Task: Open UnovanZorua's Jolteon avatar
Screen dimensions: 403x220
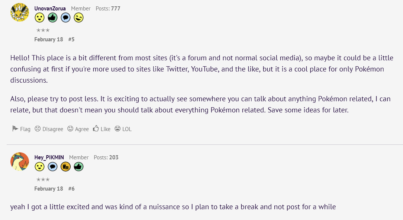Action: click(x=20, y=12)
